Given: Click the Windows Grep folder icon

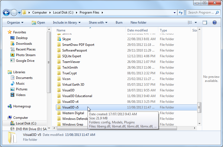Looking at the screenshot, I should [59, 124].
